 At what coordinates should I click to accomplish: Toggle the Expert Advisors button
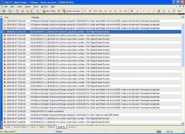(71, 11)
